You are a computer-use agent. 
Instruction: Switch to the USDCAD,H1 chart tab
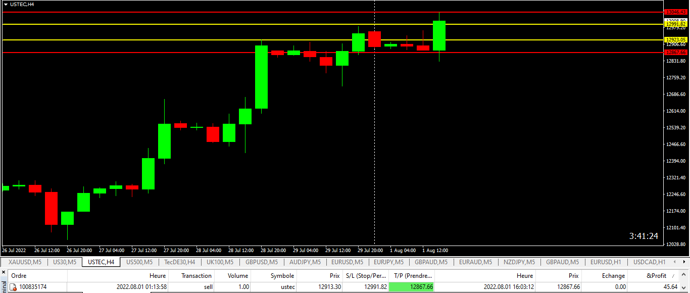click(x=649, y=262)
